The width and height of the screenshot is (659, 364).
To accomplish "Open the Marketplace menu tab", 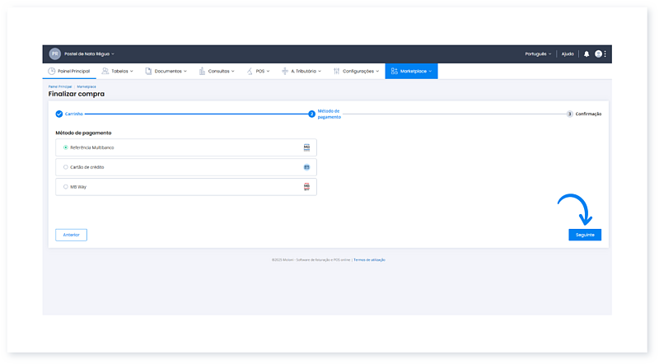I will [411, 71].
